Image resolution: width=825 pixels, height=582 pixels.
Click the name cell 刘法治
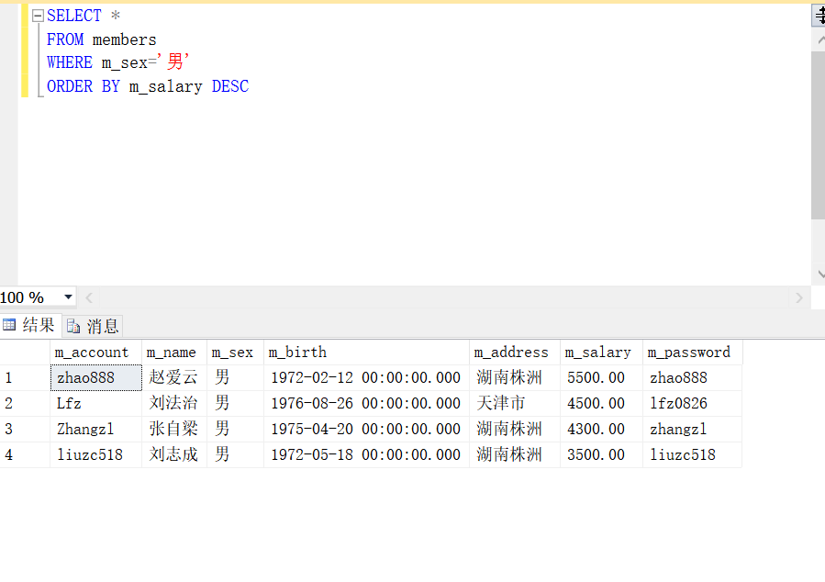pyautogui.click(x=174, y=404)
